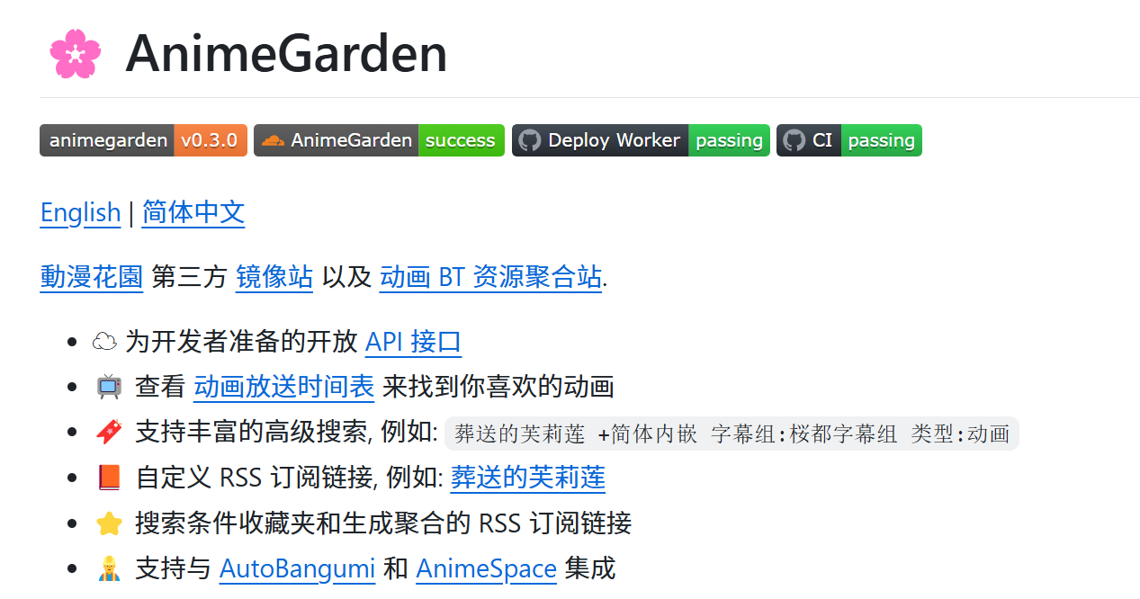Open the API 接口 link

coord(413,342)
